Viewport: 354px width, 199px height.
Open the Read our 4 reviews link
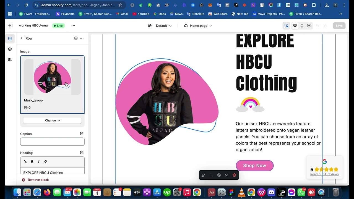pos(324,174)
